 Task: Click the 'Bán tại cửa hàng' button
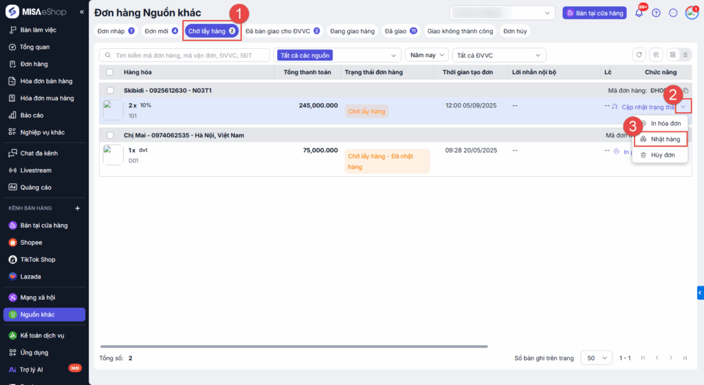594,13
